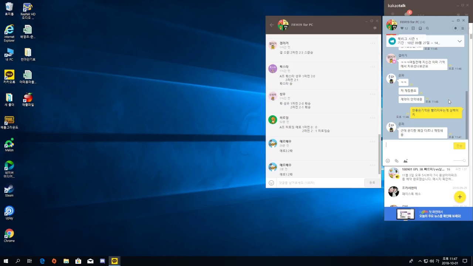Toggle the Korean IME 가 indicator
This screenshot has height=266, width=473.
pyautogui.click(x=438, y=261)
